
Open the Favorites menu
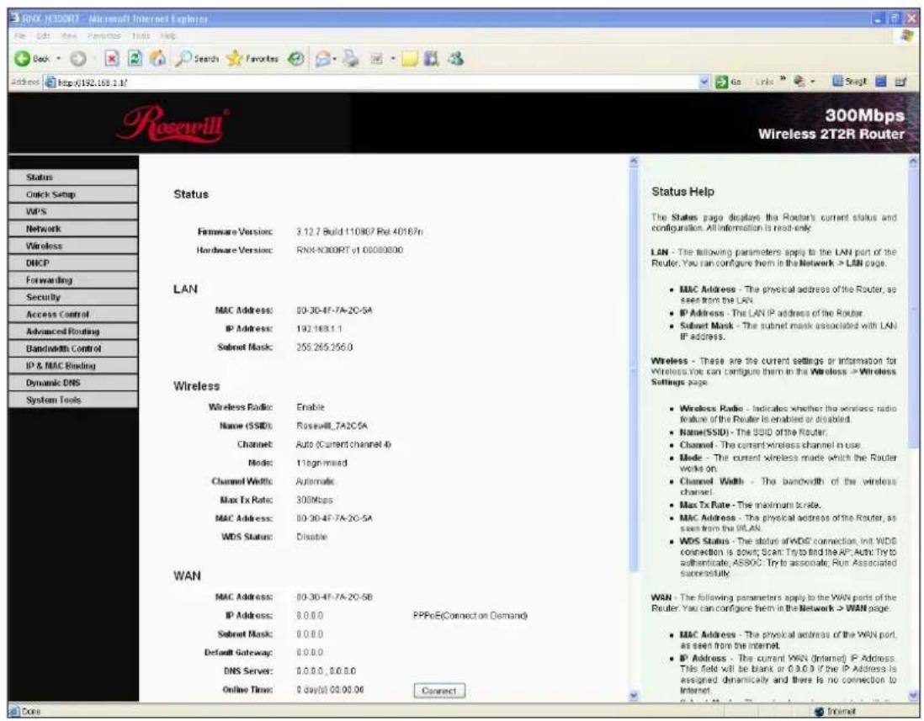104,36
